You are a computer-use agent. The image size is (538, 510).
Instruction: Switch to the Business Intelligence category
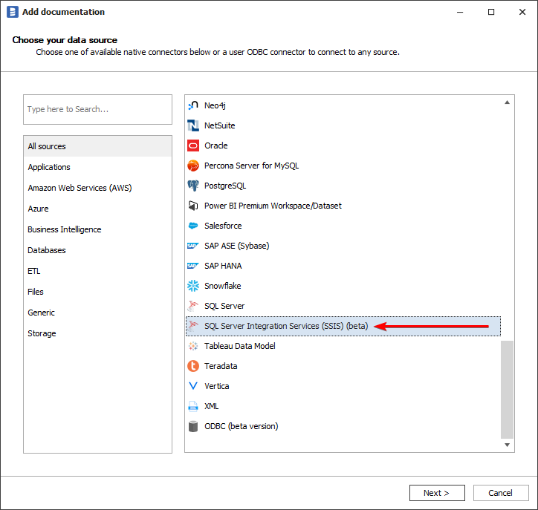tap(65, 229)
